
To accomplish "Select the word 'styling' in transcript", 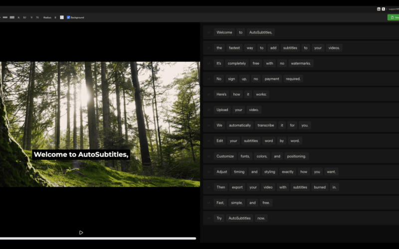I will coord(269,172).
